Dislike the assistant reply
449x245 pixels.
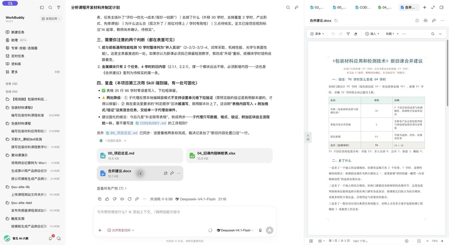point(114,199)
